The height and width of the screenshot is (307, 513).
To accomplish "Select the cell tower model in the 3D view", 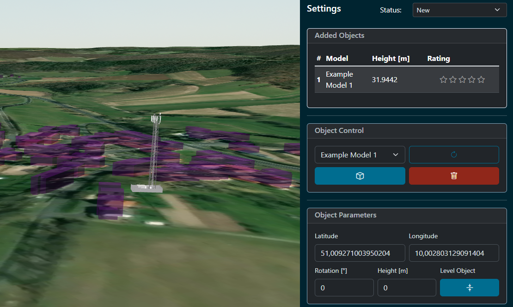I will click(x=154, y=152).
